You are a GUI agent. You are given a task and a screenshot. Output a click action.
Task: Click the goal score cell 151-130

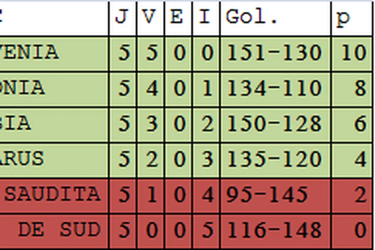point(275,54)
